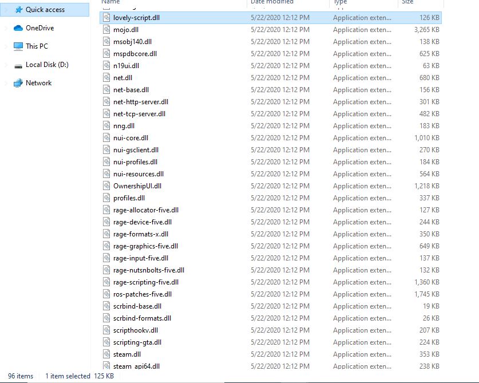The image size is (479, 383).
Task: Click the file icon of nui-core.dll
Action: pos(106,137)
